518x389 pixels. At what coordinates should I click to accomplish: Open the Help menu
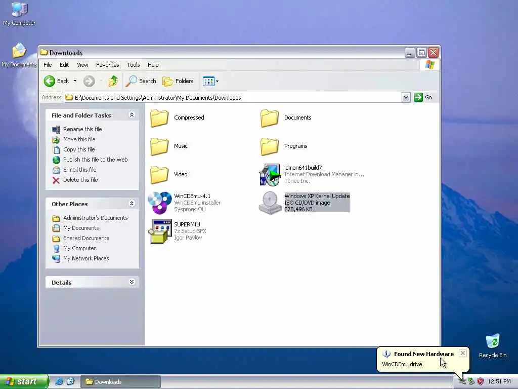(x=153, y=65)
